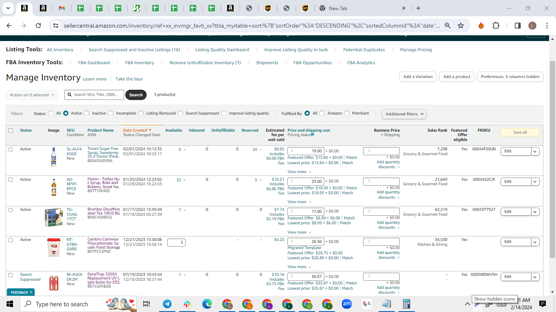This screenshot has height=312, width=556.
Task: Click the Date Created sort arrow
Action: coord(150,130)
